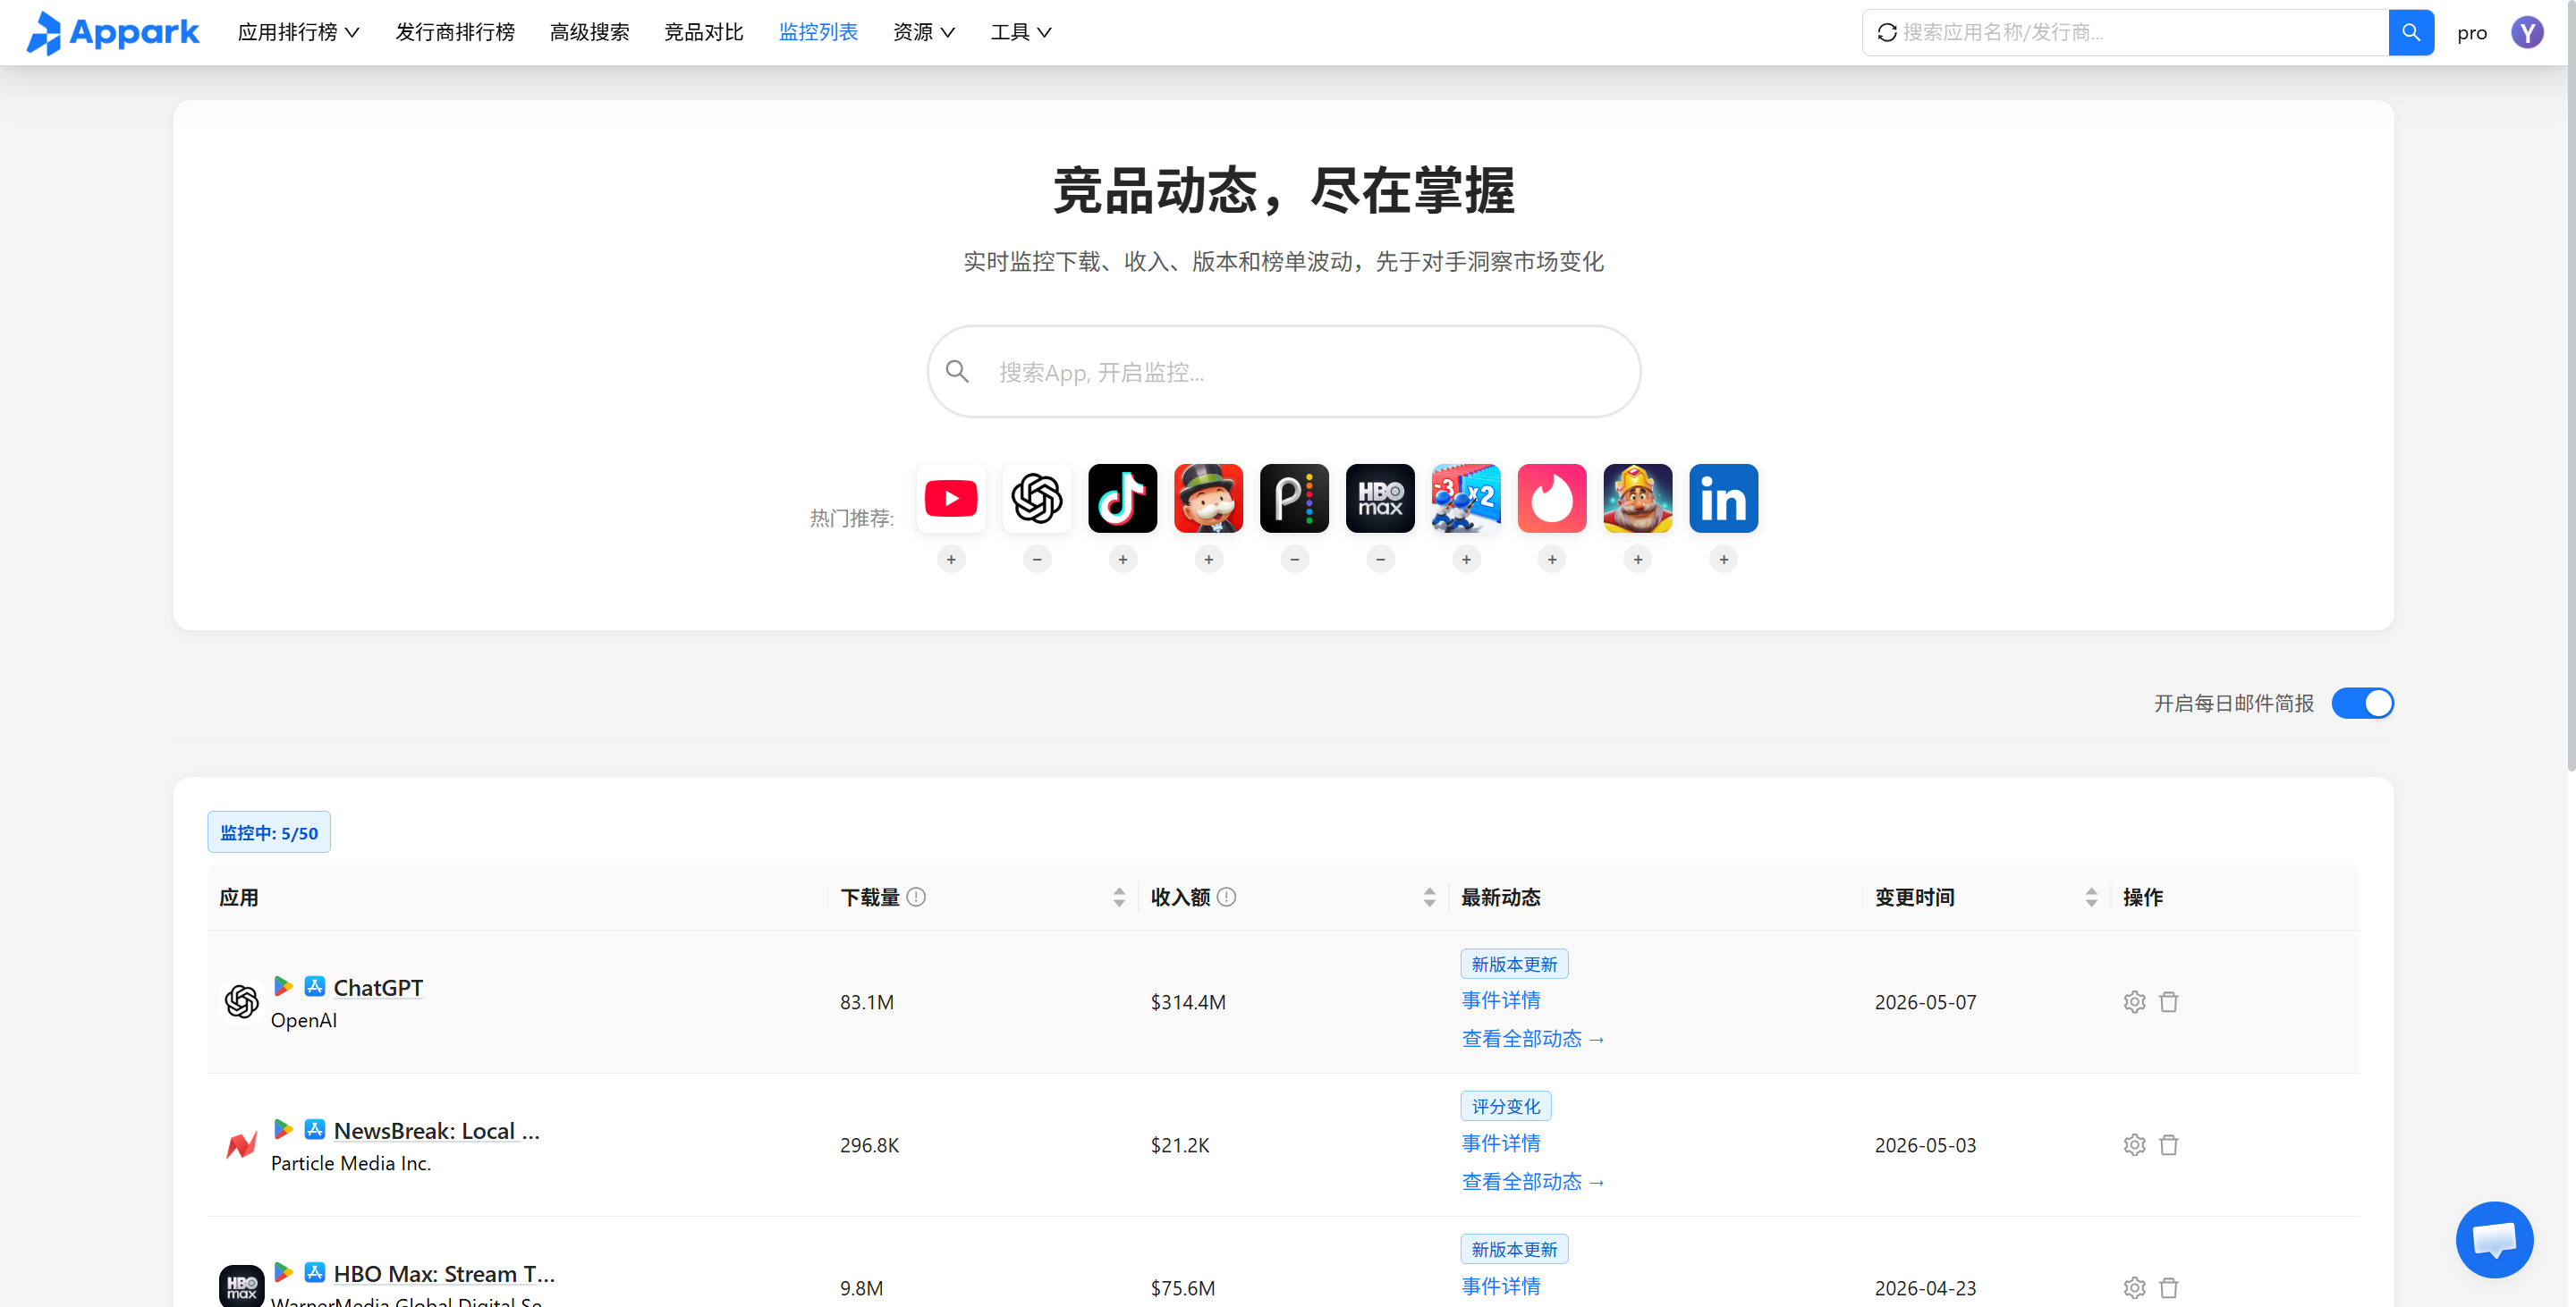Sort table by 变更时间 column
This screenshot has width=2576, height=1307.
[x=2091, y=898]
